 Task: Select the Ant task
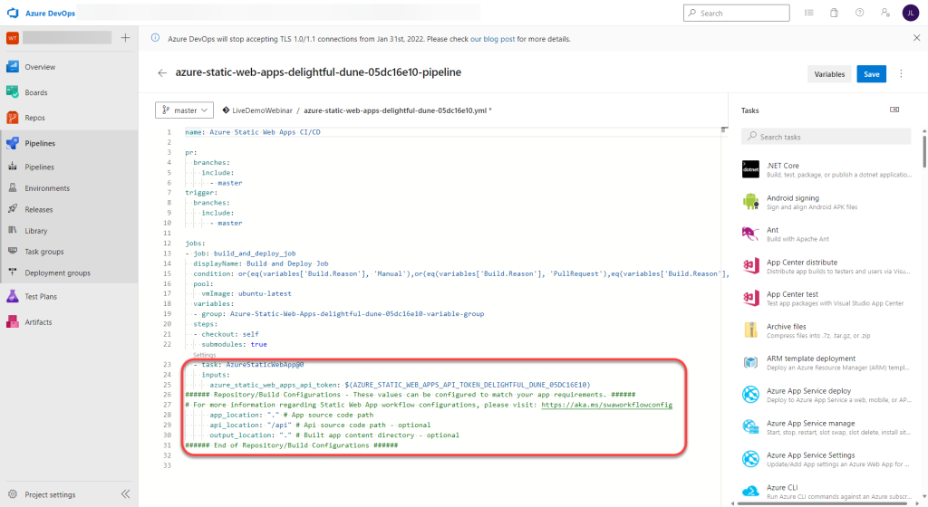pyautogui.click(x=826, y=234)
